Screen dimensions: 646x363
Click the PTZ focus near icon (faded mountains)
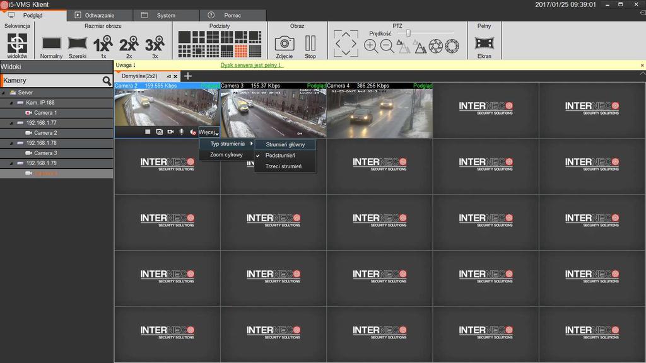403,46
